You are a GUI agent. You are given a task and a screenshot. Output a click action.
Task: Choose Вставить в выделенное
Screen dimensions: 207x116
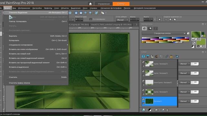click(x=36, y=67)
